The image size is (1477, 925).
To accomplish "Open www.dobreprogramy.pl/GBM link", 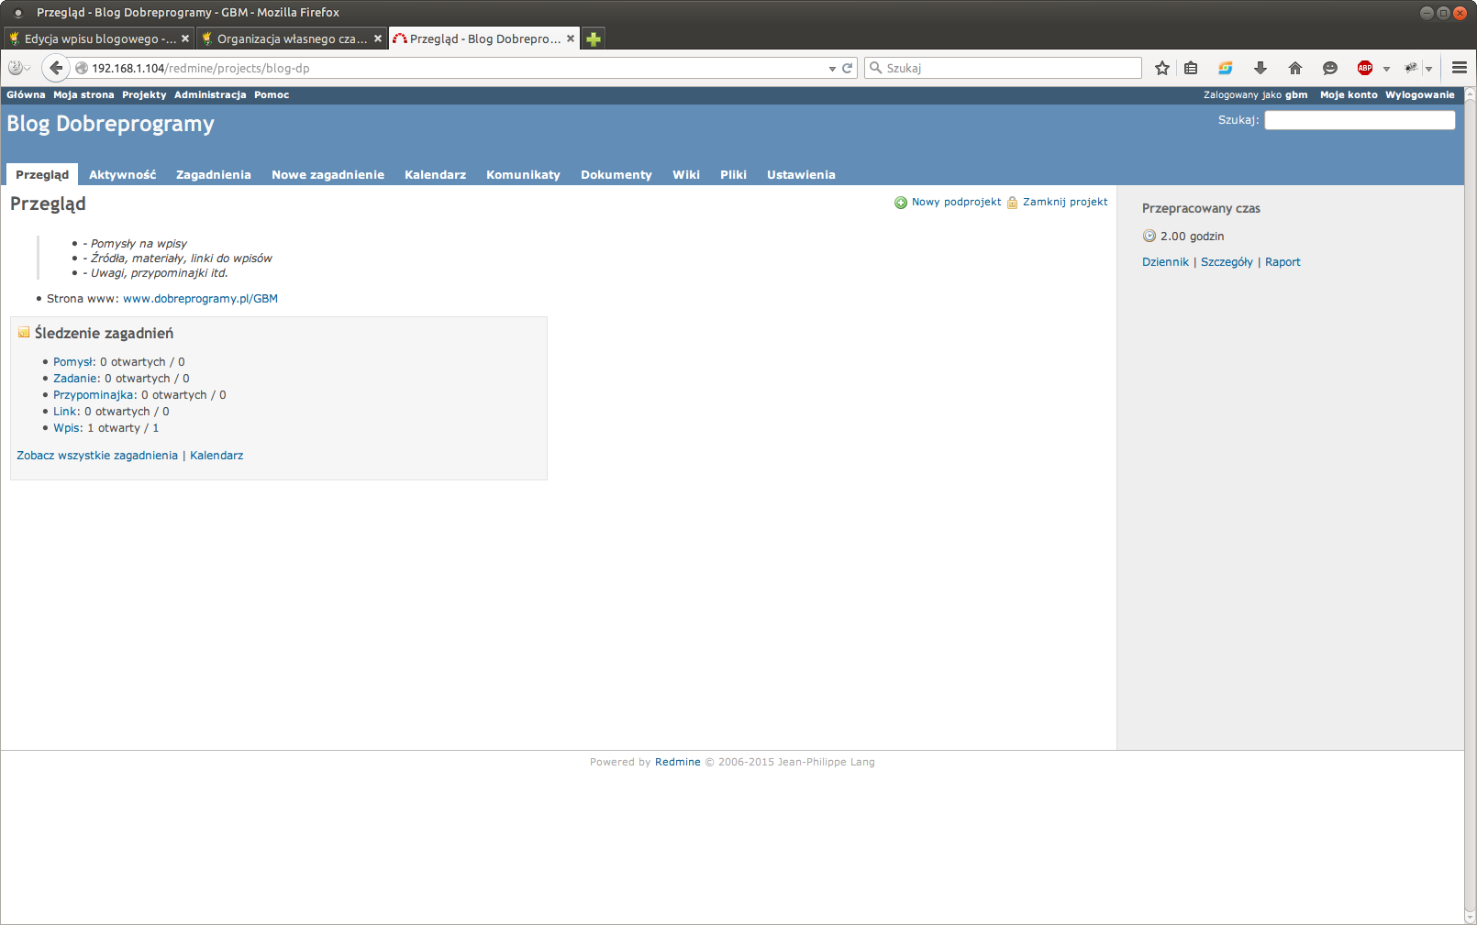I will point(200,299).
